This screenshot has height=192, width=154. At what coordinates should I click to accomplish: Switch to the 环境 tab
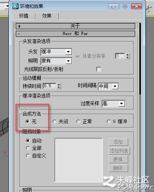click(24, 16)
